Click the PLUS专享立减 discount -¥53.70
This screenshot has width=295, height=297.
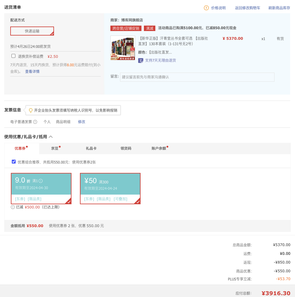click(283, 279)
